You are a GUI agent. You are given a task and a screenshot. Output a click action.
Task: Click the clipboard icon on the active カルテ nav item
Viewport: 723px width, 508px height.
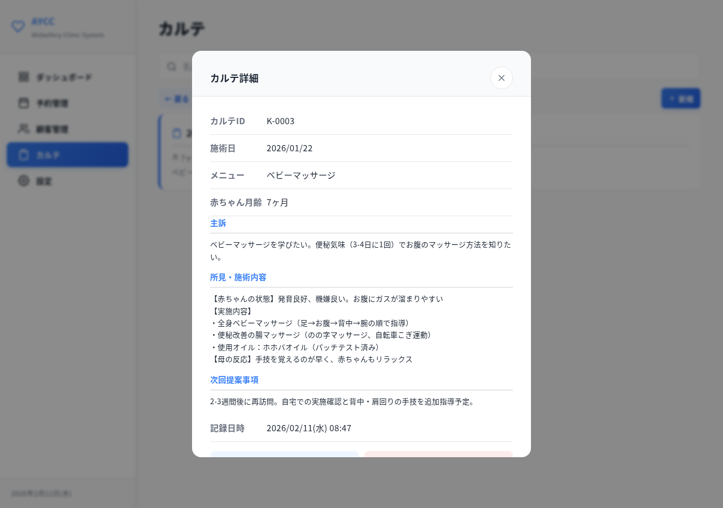(23, 155)
